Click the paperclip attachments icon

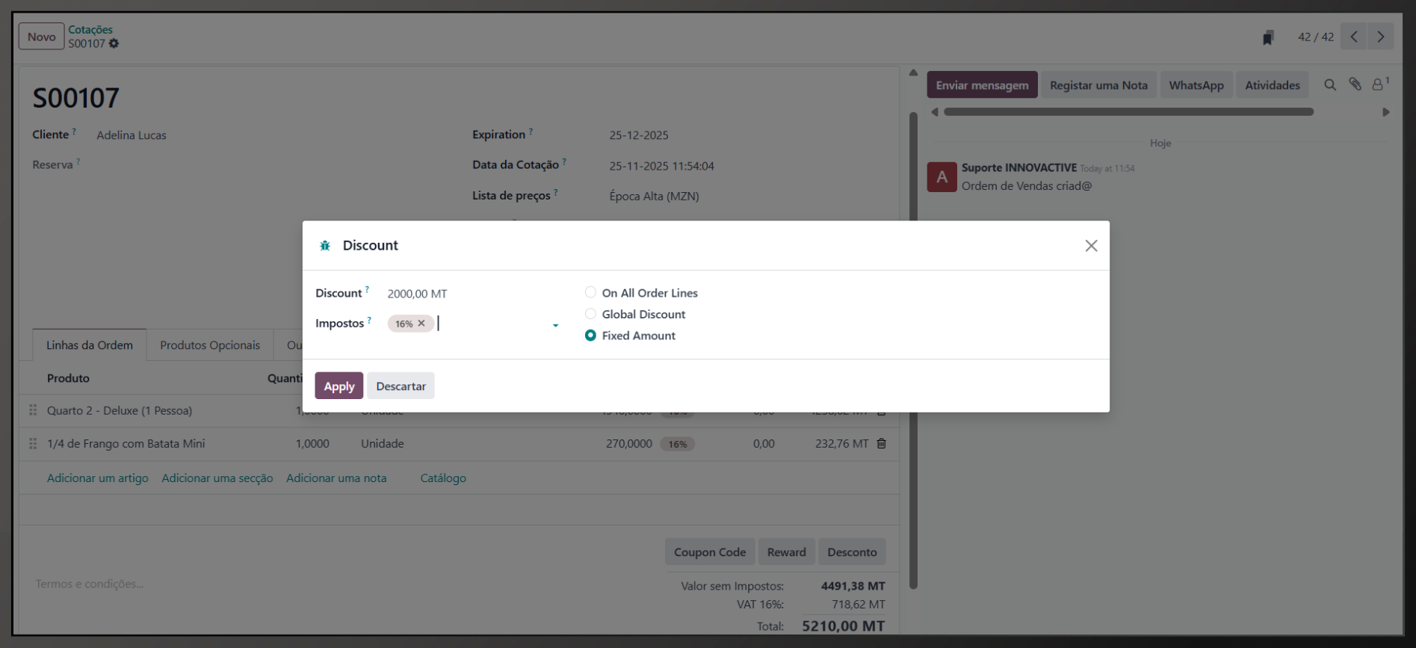pyautogui.click(x=1355, y=84)
